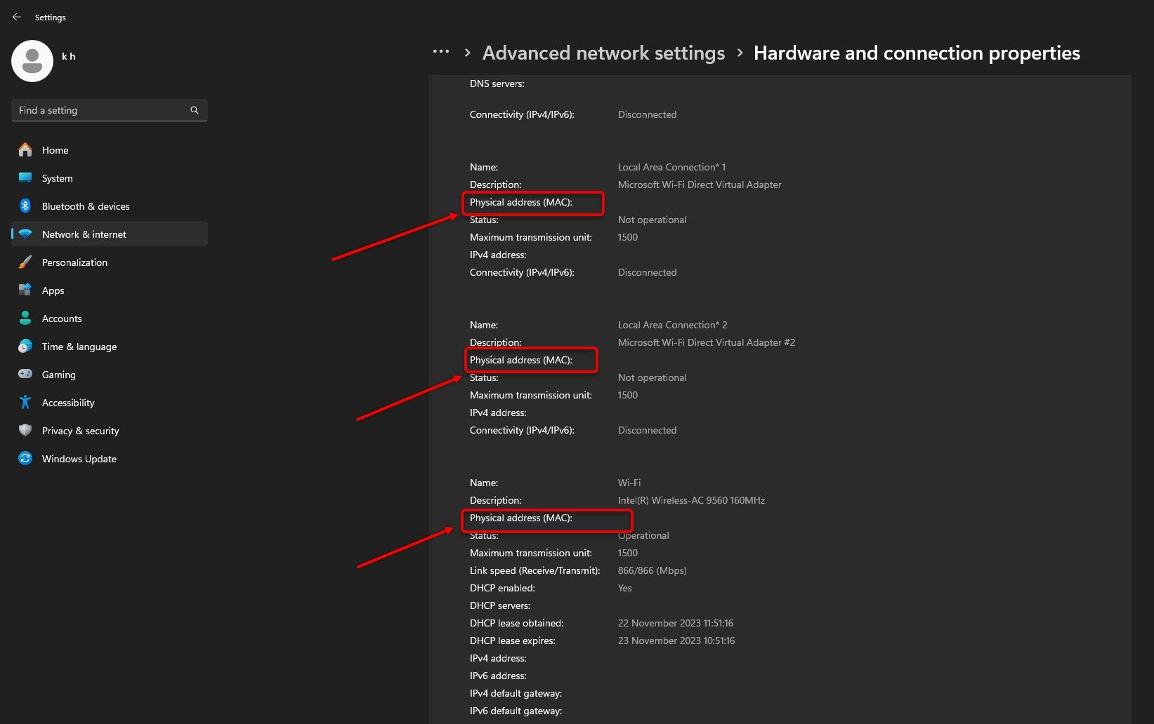Navigate to Advanced network settings breadcrumb
The height and width of the screenshot is (724, 1154).
603,53
